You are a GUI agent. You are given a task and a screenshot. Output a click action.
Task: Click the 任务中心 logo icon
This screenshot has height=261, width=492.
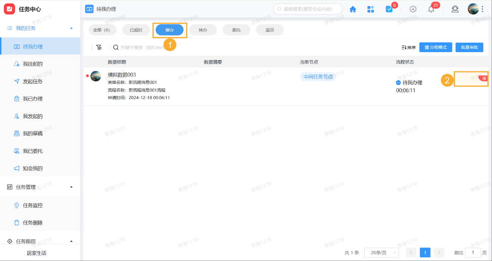point(9,9)
